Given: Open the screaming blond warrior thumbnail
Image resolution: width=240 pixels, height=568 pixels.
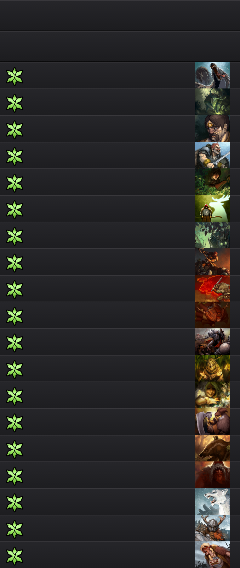Looking at the screenshot, I should [x=212, y=555].
